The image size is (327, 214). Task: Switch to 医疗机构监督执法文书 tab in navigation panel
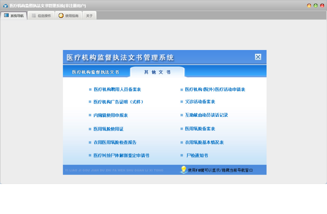96,72
